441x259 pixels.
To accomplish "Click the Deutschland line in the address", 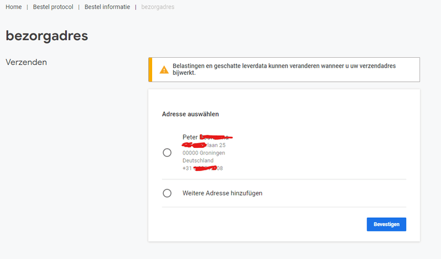I will (198, 161).
